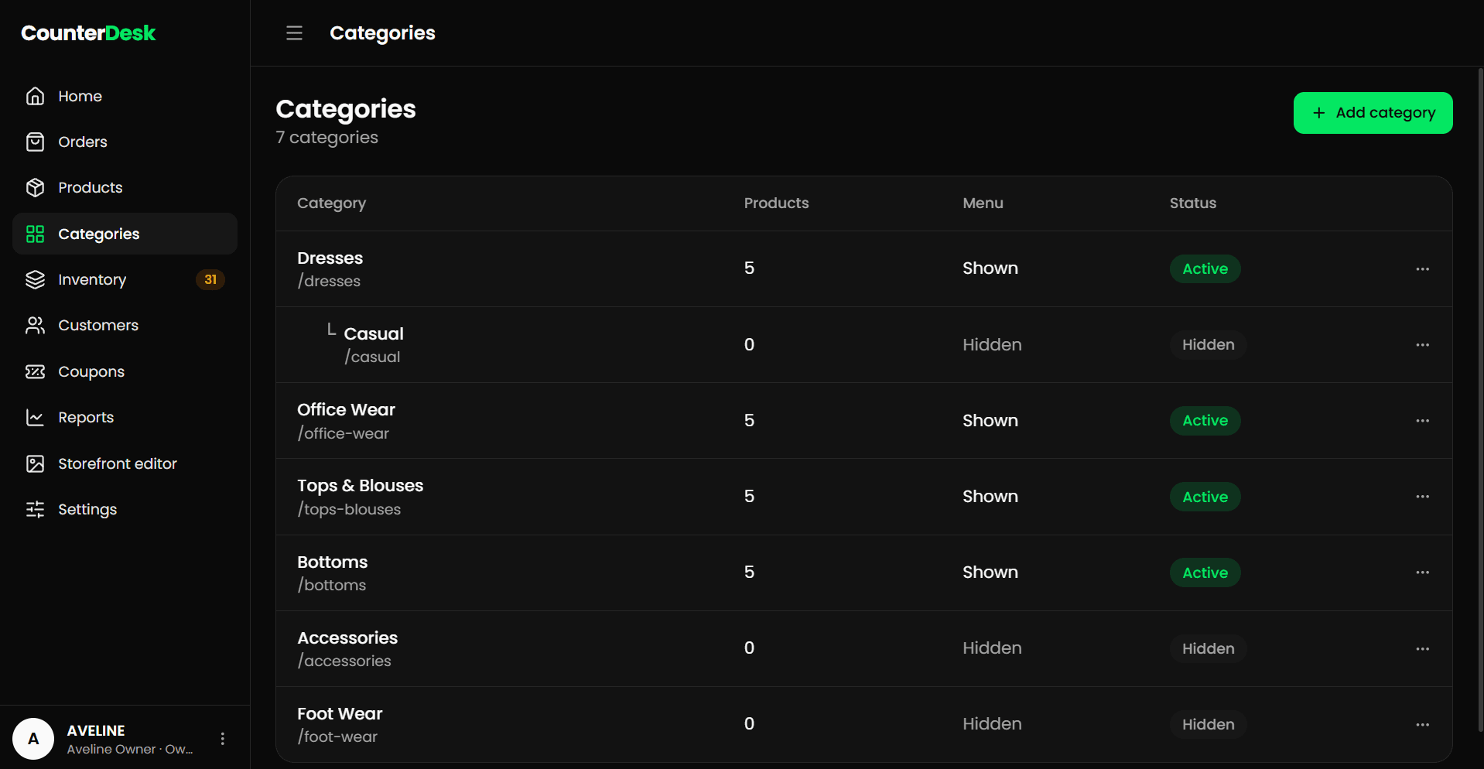Go to the Home menu item

click(x=80, y=96)
